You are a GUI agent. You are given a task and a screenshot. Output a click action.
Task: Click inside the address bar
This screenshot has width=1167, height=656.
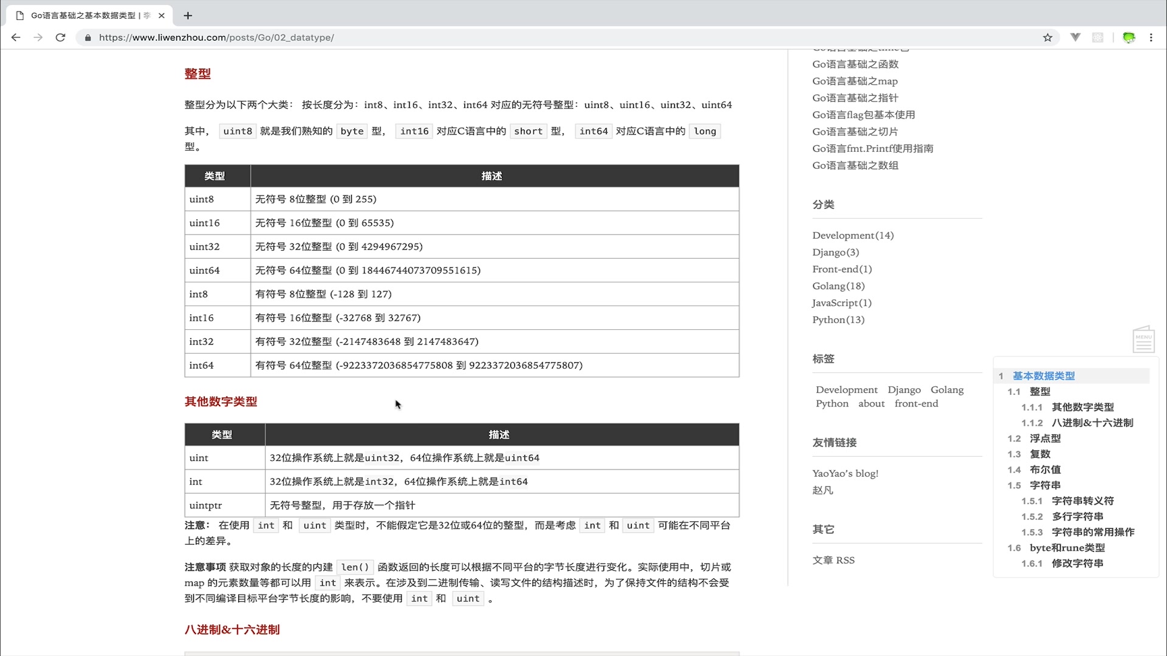pyautogui.click(x=243, y=37)
